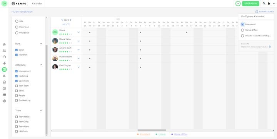Uncheck the Marketing department checkbox
277x139 pixels.
click(17, 76)
